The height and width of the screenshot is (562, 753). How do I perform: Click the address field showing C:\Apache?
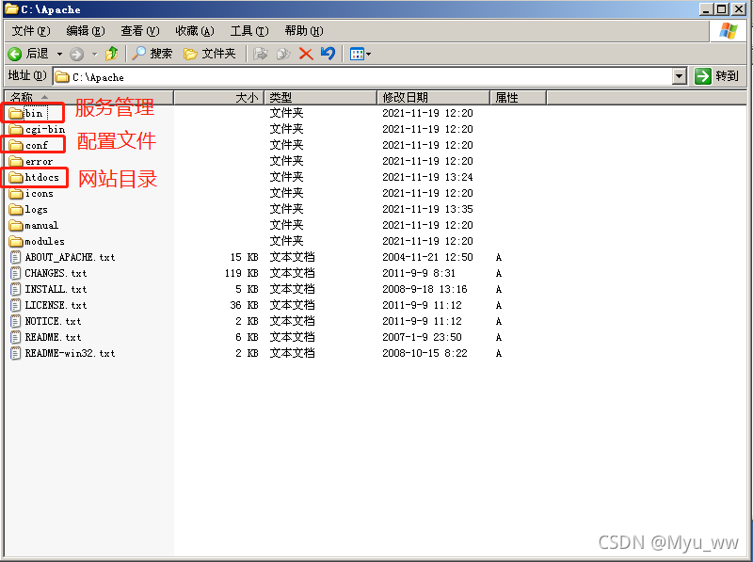coord(362,76)
